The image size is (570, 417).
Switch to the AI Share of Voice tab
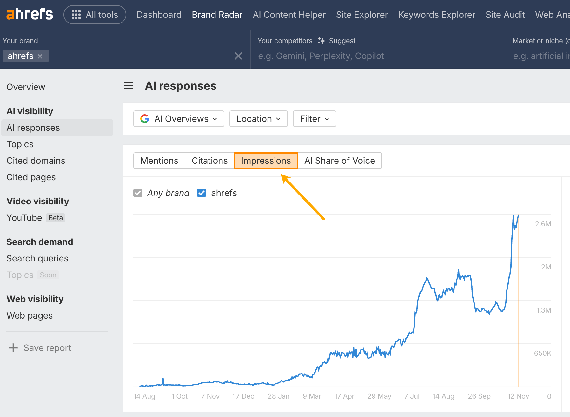(340, 161)
